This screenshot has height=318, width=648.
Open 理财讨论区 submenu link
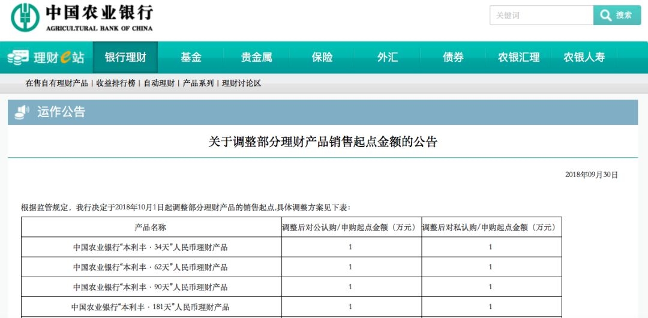[x=241, y=83]
